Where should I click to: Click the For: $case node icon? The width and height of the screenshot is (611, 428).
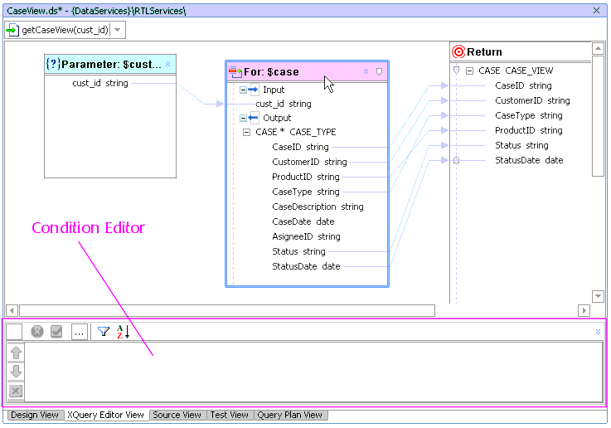[x=235, y=71]
